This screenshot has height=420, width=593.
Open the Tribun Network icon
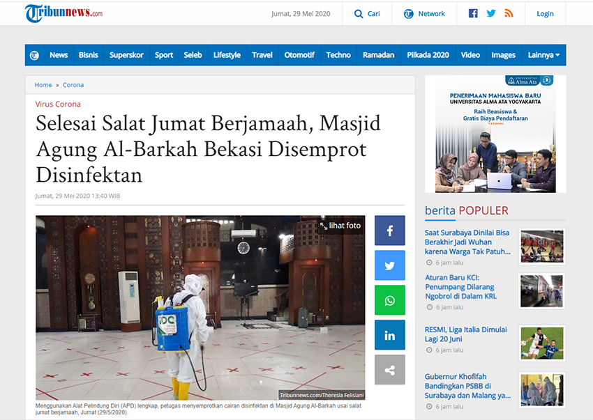408,14
